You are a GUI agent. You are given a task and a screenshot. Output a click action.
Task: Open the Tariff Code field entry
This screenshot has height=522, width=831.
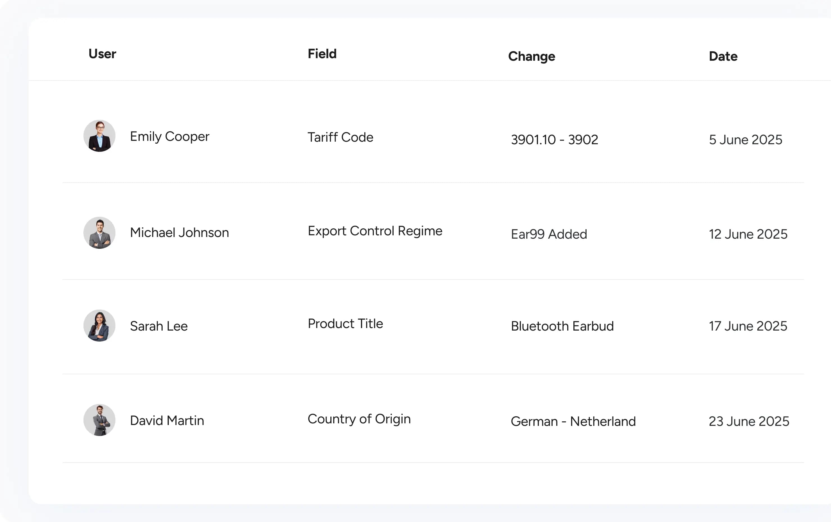[340, 137]
